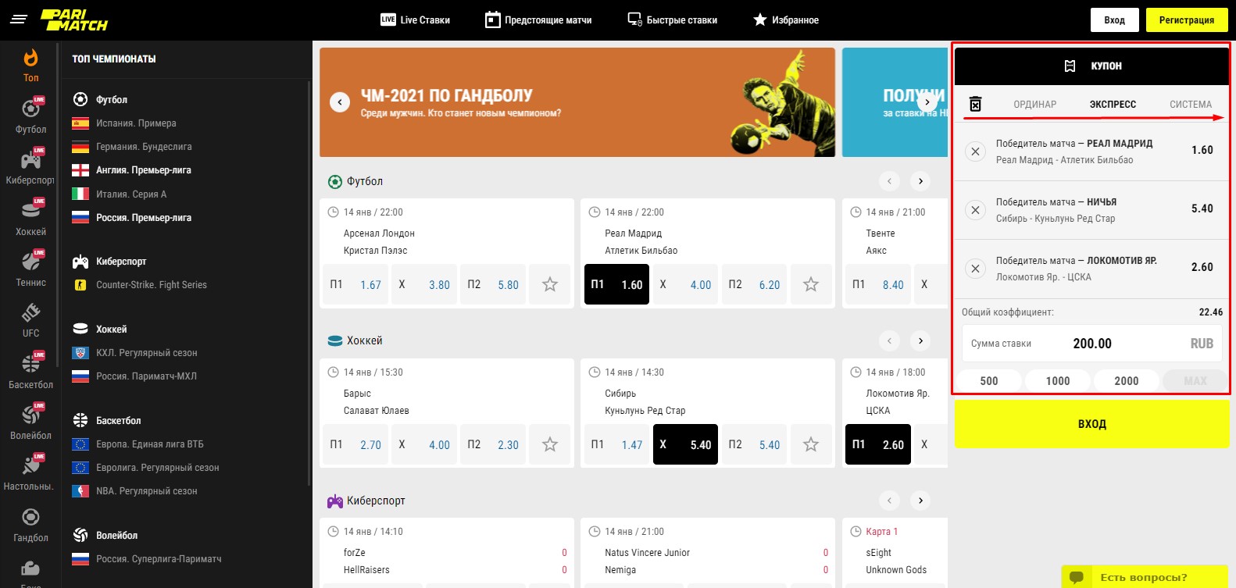Screen dimensions: 1236x588
Task: Click the yellow ВХОД button under coupon
Action: (1091, 424)
